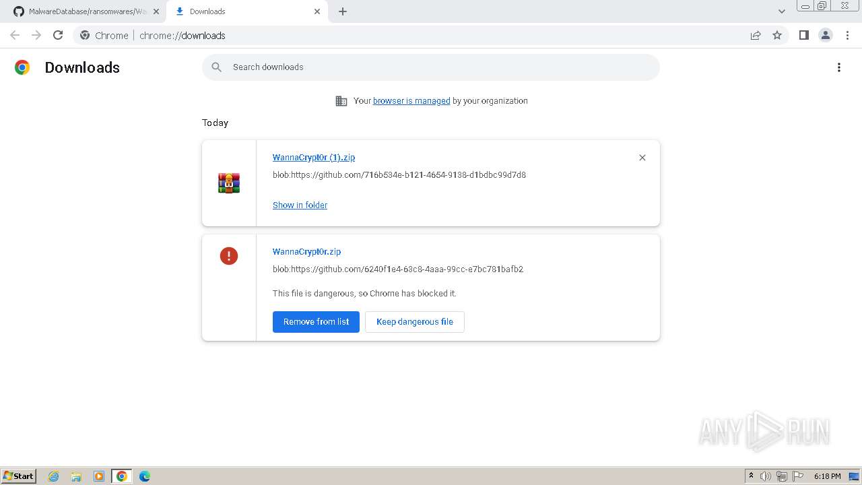Open File Explorer from the taskbar
The height and width of the screenshot is (485, 862).
(76, 476)
